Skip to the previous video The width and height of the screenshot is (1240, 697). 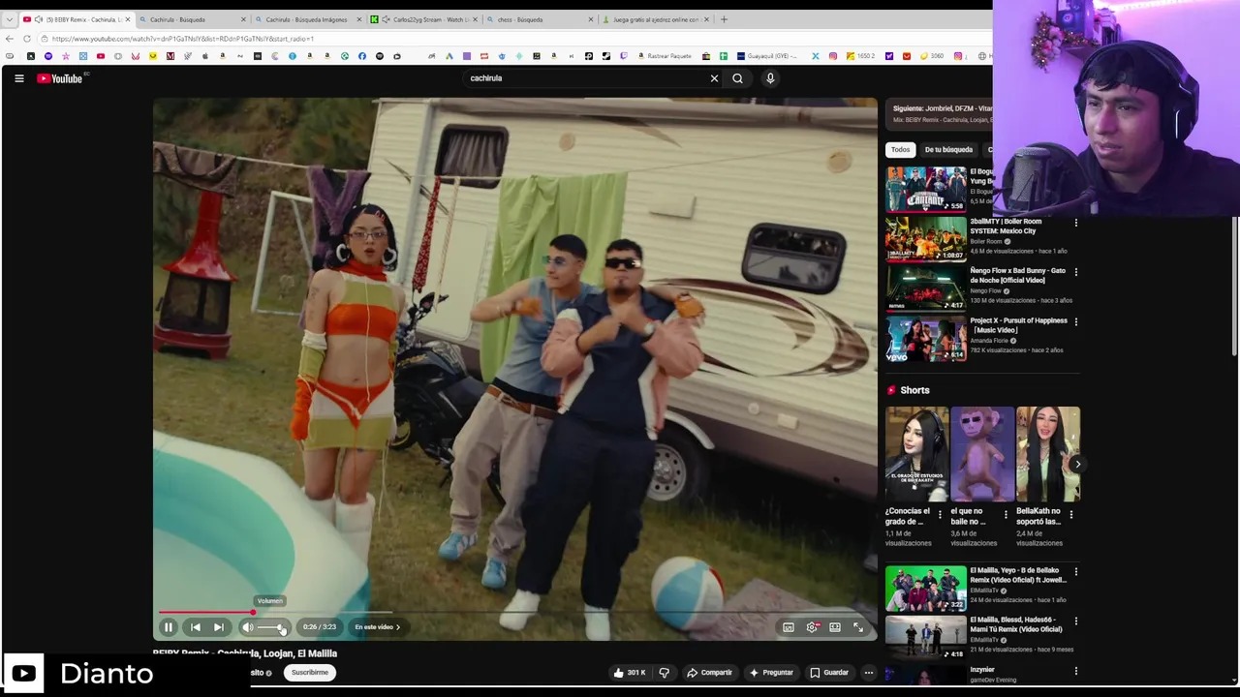(x=195, y=627)
